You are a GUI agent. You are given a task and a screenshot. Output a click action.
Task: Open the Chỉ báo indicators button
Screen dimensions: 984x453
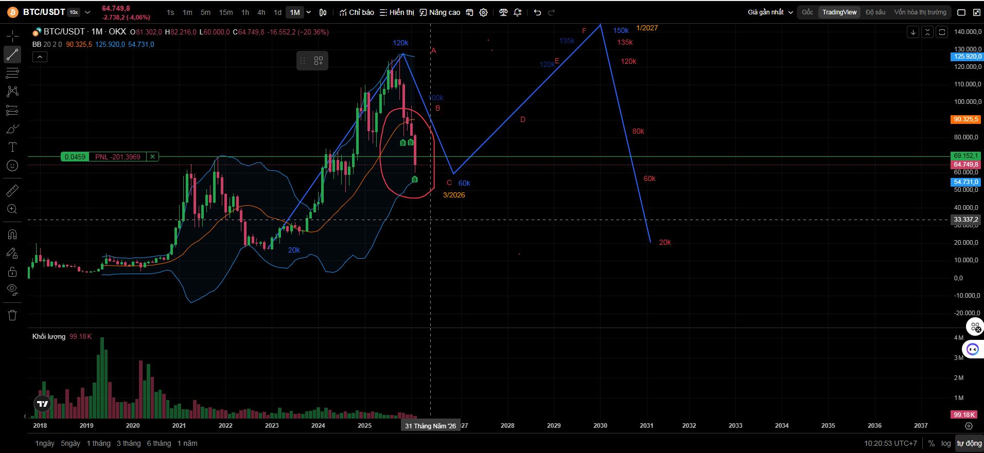coord(357,12)
